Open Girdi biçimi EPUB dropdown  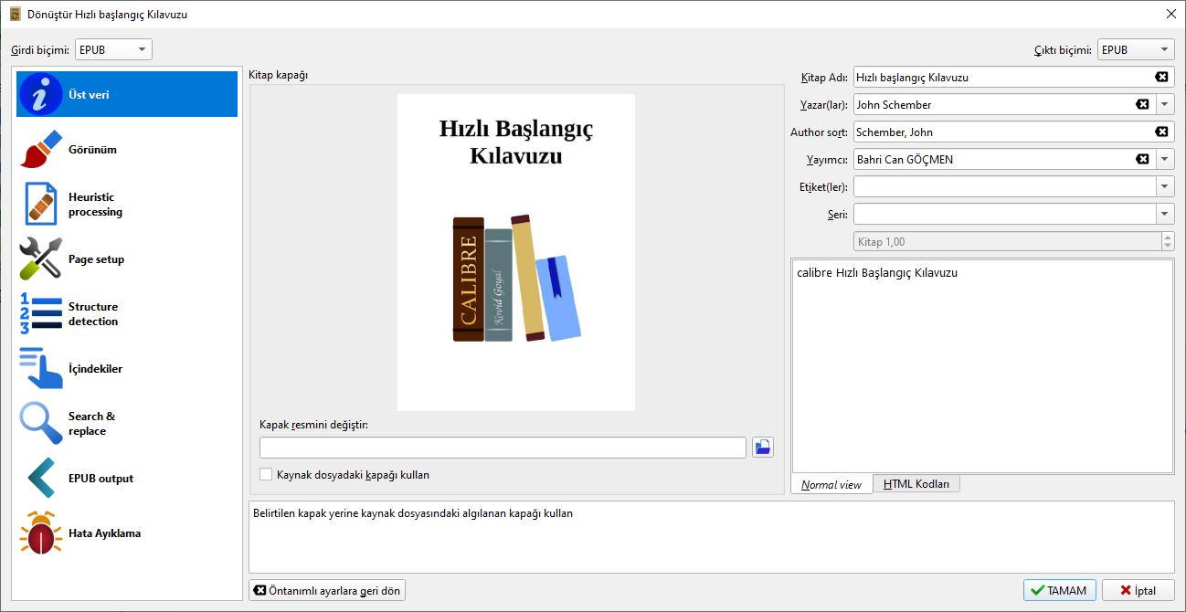tap(113, 49)
